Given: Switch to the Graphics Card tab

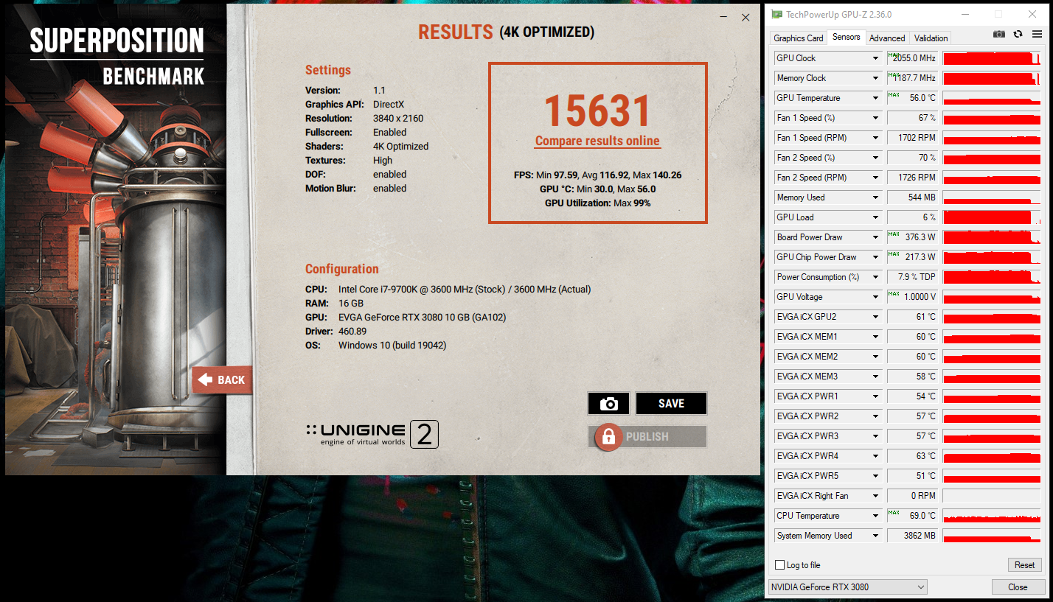Looking at the screenshot, I should click(798, 38).
